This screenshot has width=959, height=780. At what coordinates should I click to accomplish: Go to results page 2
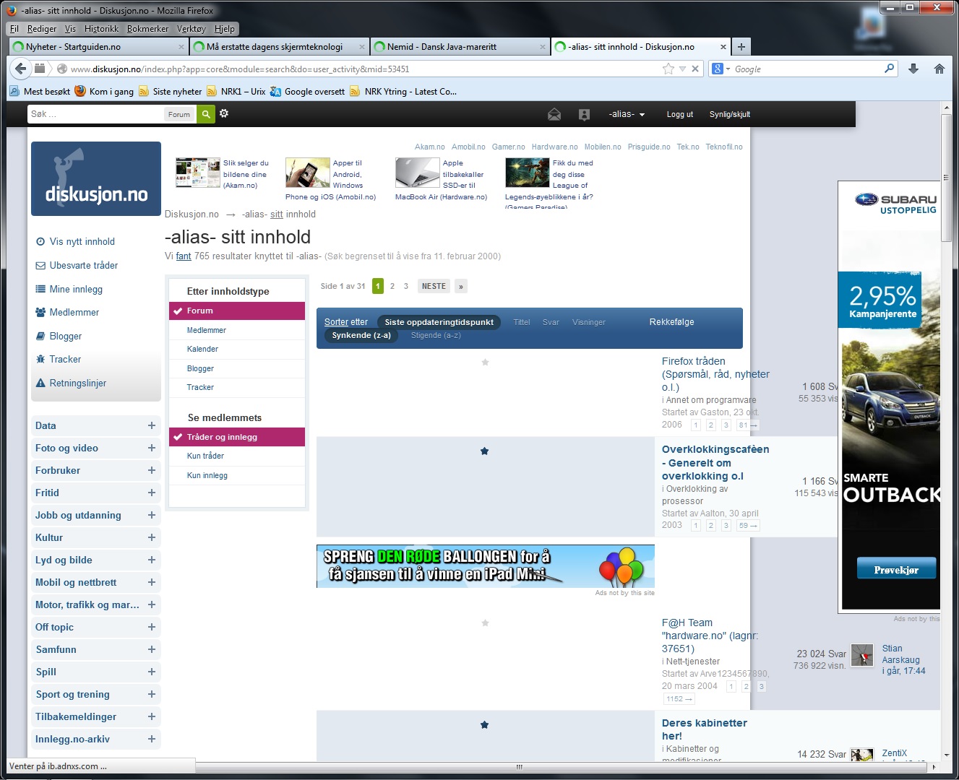[x=392, y=286]
